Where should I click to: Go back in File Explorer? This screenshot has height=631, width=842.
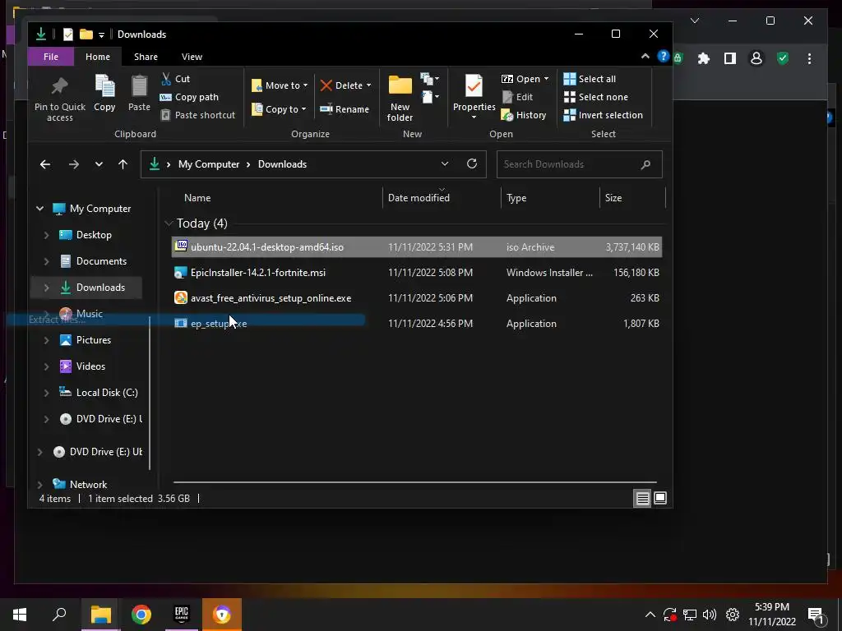click(45, 164)
